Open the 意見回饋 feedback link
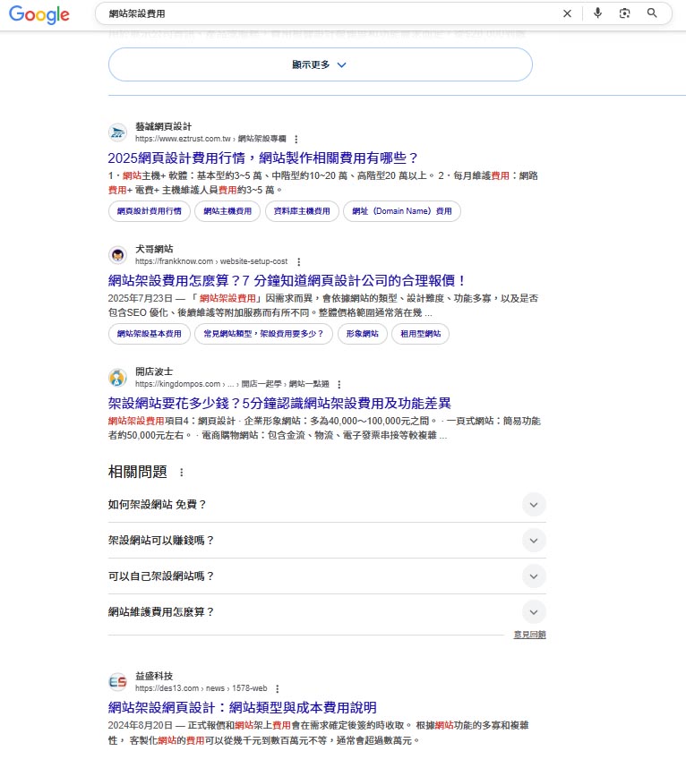686x768 pixels. click(x=529, y=635)
